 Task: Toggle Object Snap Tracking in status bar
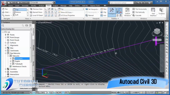pos(51,93)
